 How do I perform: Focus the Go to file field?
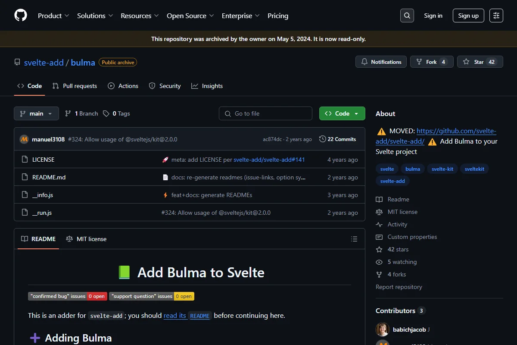click(265, 113)
